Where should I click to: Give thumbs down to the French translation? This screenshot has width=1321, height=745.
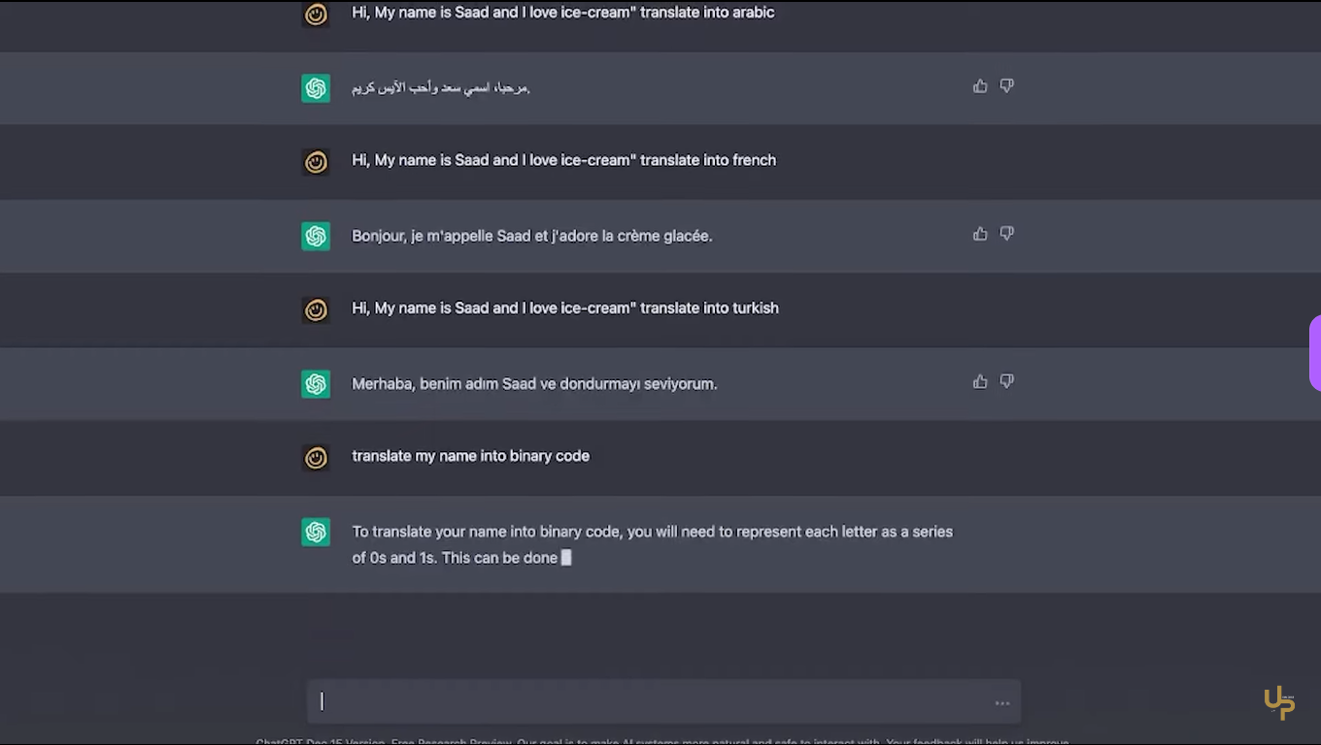[1007, 234]
